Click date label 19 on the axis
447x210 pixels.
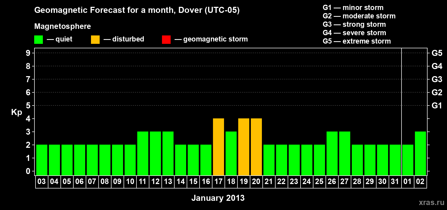pos(243,181)
